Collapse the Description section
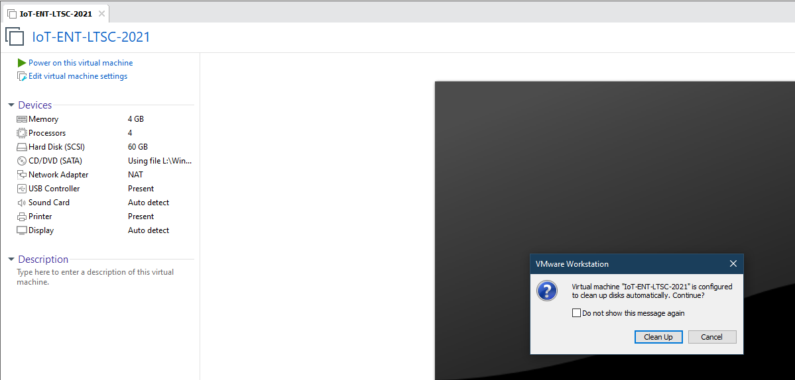The image size is (795, 380). click(x=11, y=260)
